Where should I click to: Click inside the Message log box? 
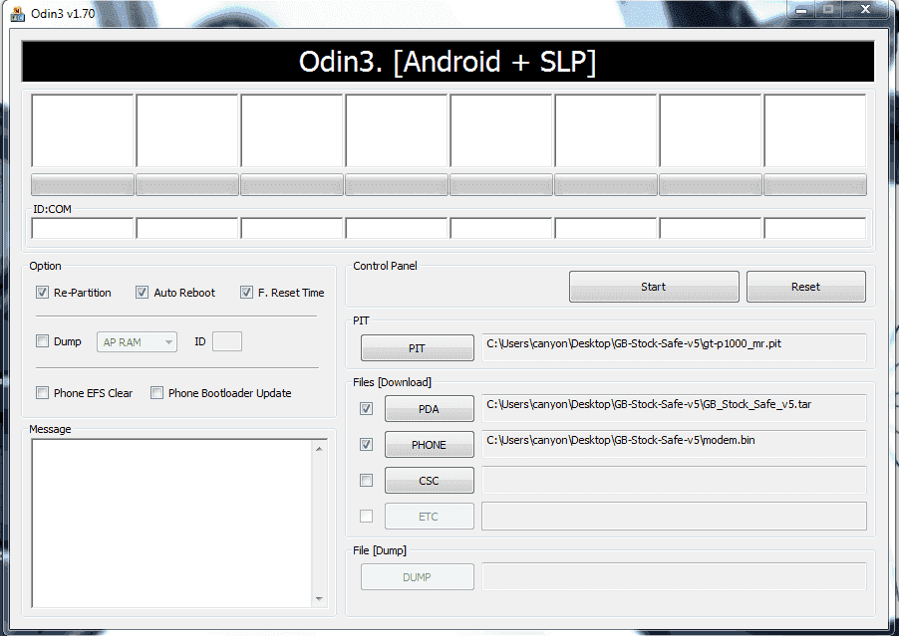tap(172, 524)
